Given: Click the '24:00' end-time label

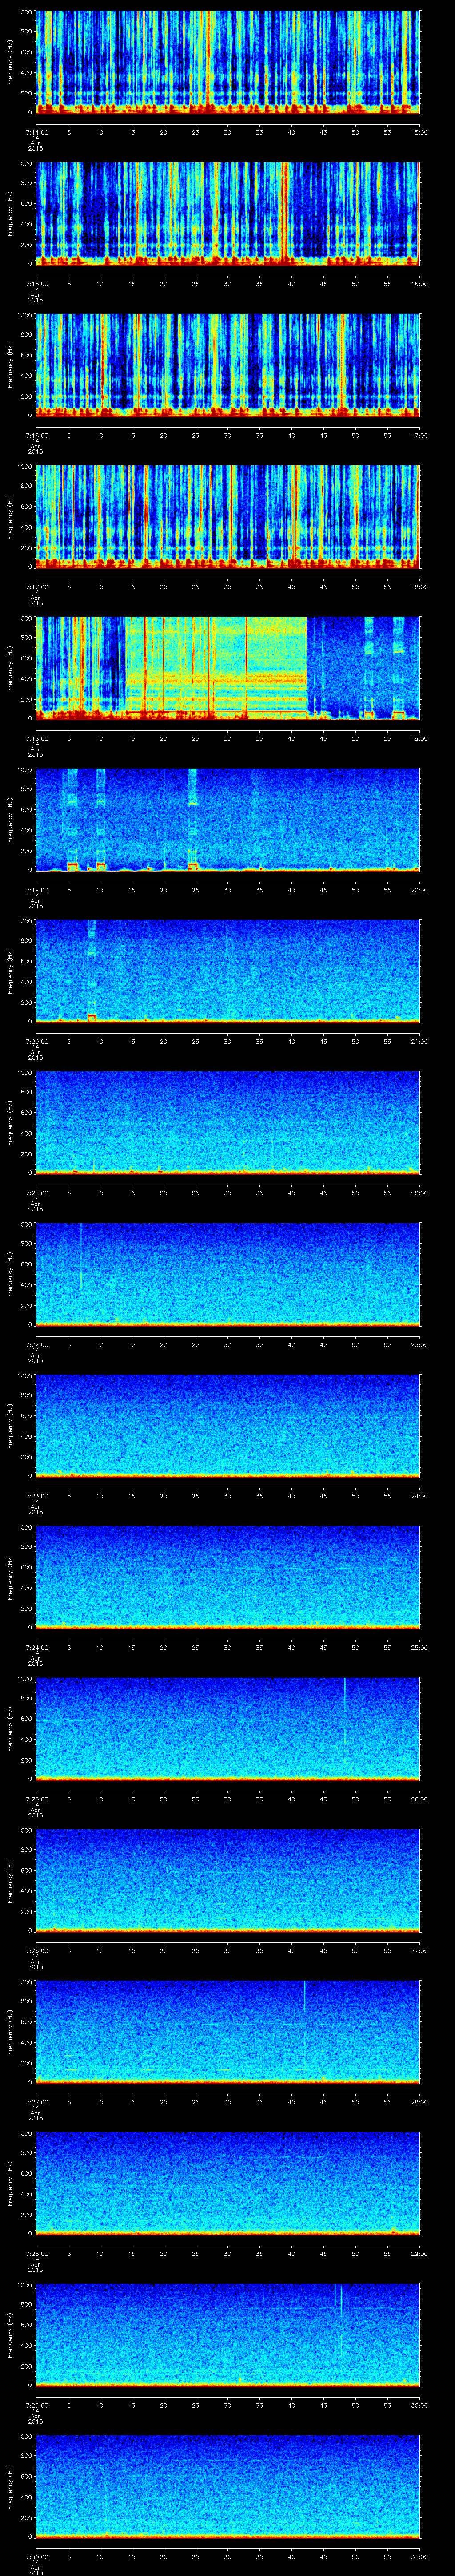Looking at the screenshot, I should (419, 1495).
